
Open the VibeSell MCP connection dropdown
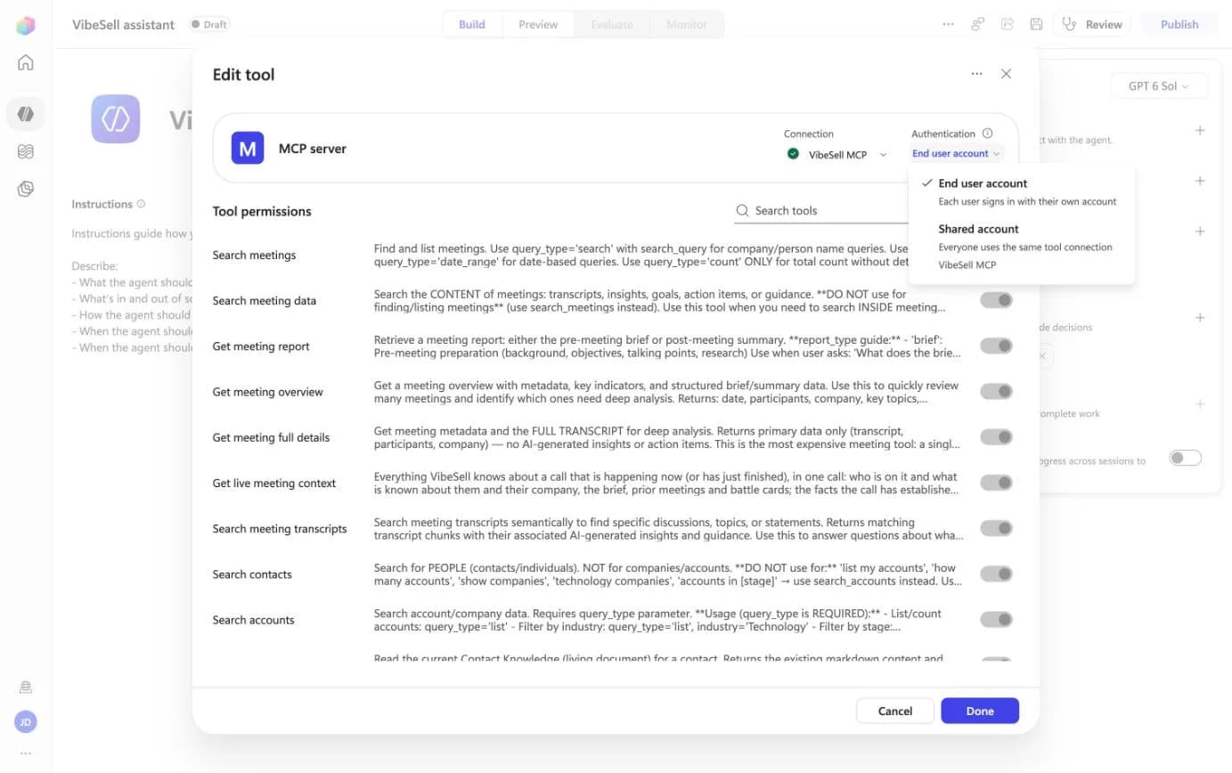837,154
